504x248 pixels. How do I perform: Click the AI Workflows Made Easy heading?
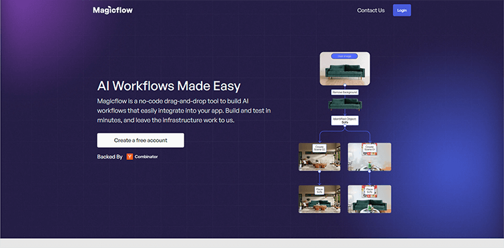pyautogui.click(x=169, y=86)
